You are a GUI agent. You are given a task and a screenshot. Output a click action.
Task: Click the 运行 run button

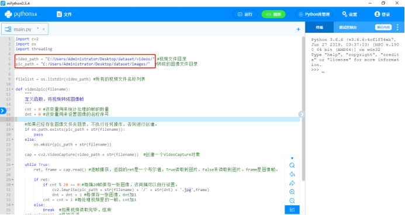coord(245,14)
